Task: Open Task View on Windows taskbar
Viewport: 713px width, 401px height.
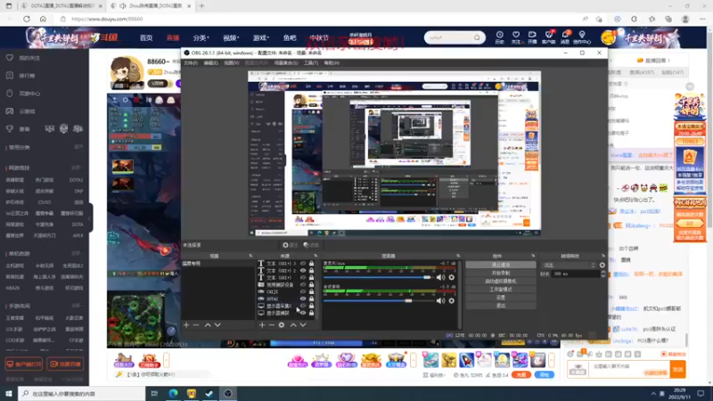Action: click(x=154, y=393)
